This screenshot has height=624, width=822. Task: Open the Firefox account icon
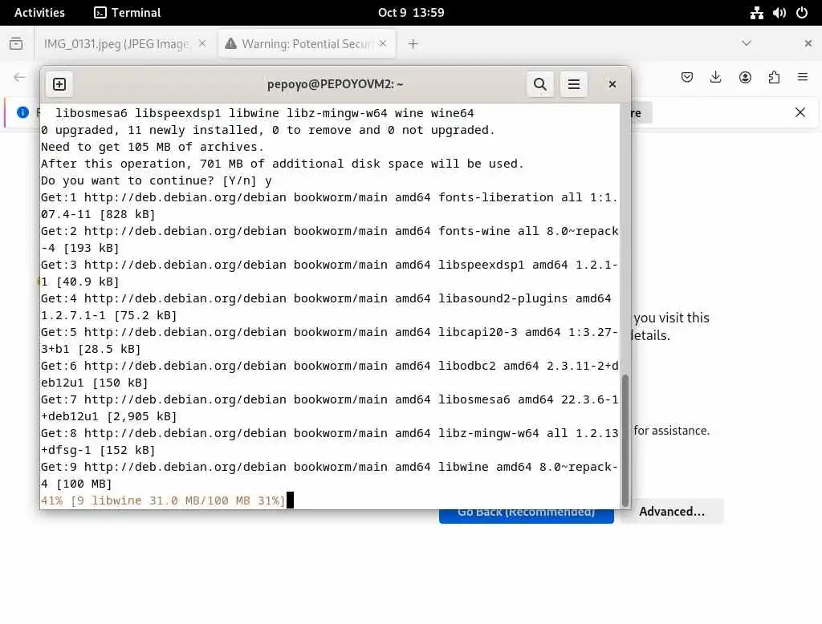(x=745, y=78)
